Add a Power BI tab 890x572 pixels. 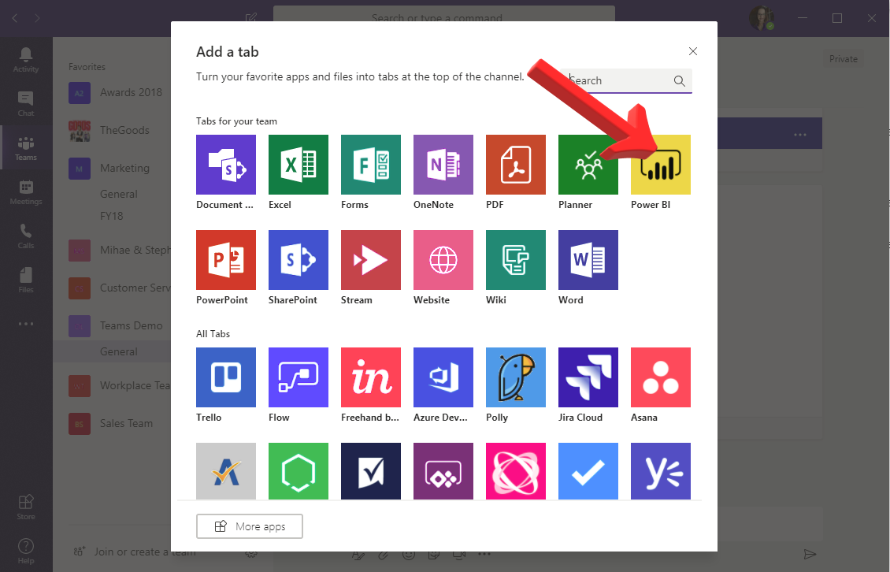(x=660, y=165)
